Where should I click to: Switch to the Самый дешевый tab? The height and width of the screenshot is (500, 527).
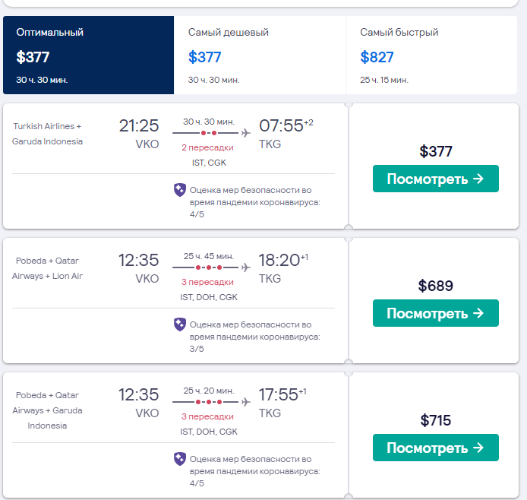(x=260, y=55)
